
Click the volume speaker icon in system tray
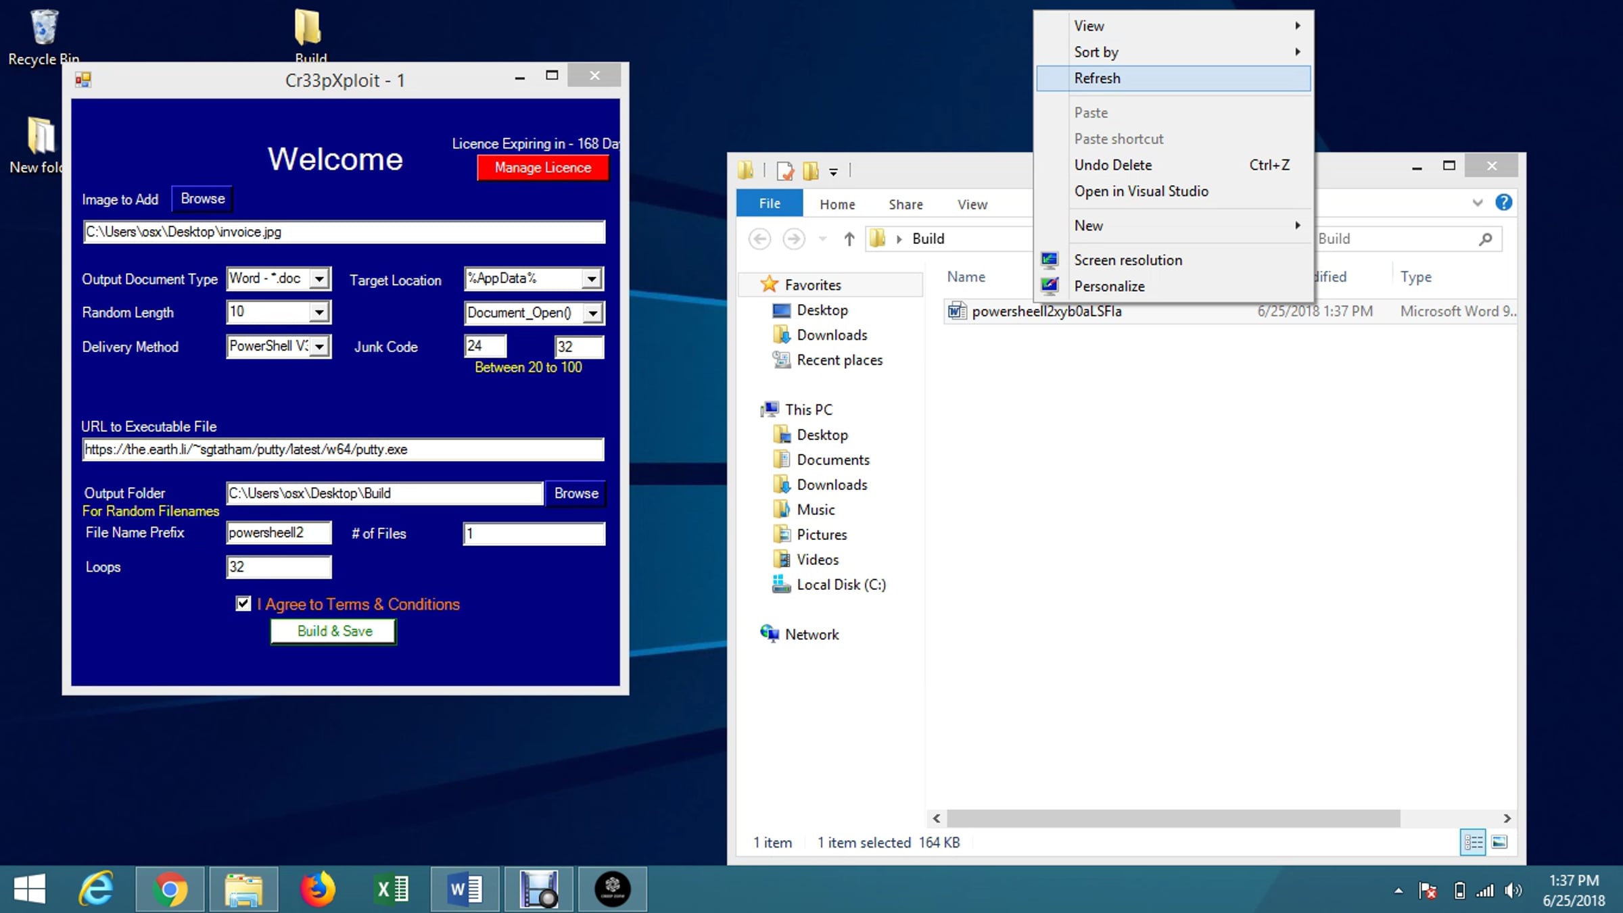(1513, 891)
